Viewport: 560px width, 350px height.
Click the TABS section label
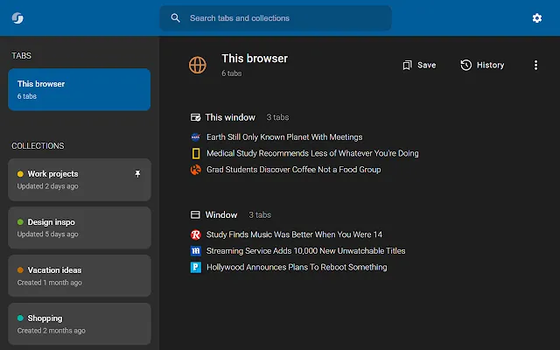(21, 56)
